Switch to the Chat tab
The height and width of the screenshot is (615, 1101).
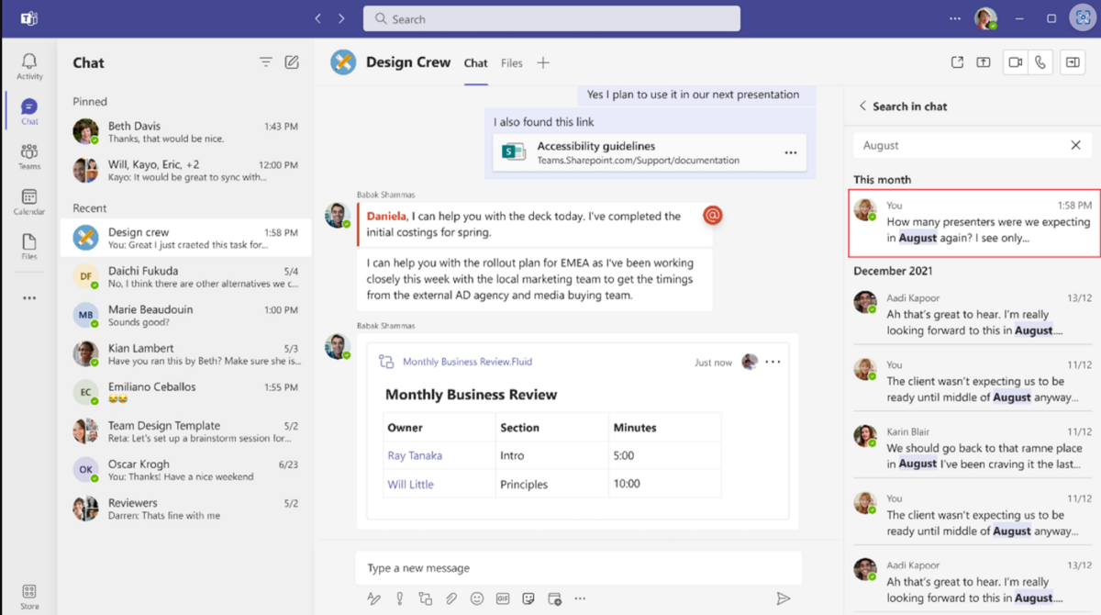[475, 63]
